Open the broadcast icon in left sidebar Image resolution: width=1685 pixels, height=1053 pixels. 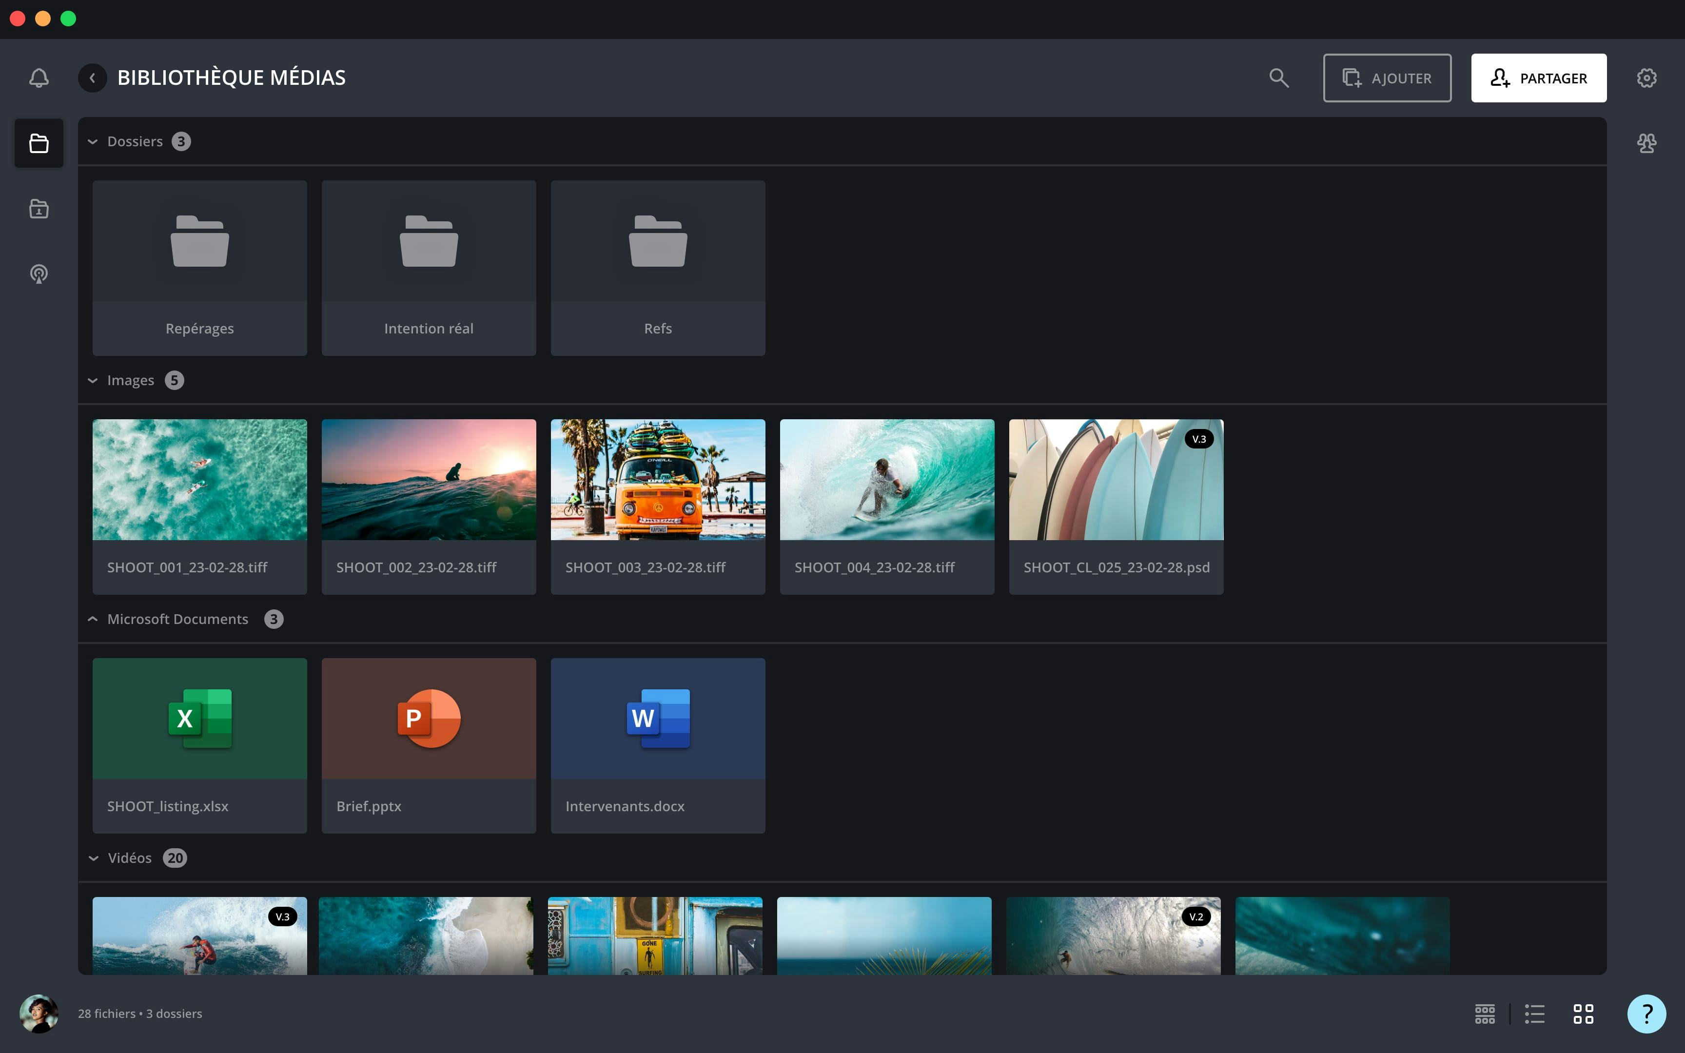(x=39, y=273)
